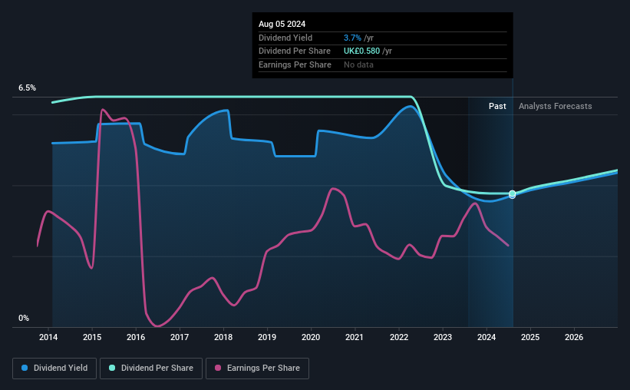
Task: Click the 2018 x-axis year label
Action: click(x=223, y=337)
